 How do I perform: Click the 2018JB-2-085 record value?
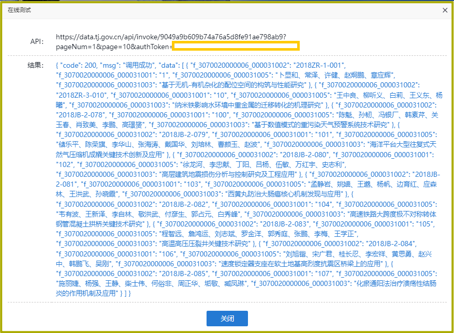pos(177,274)
